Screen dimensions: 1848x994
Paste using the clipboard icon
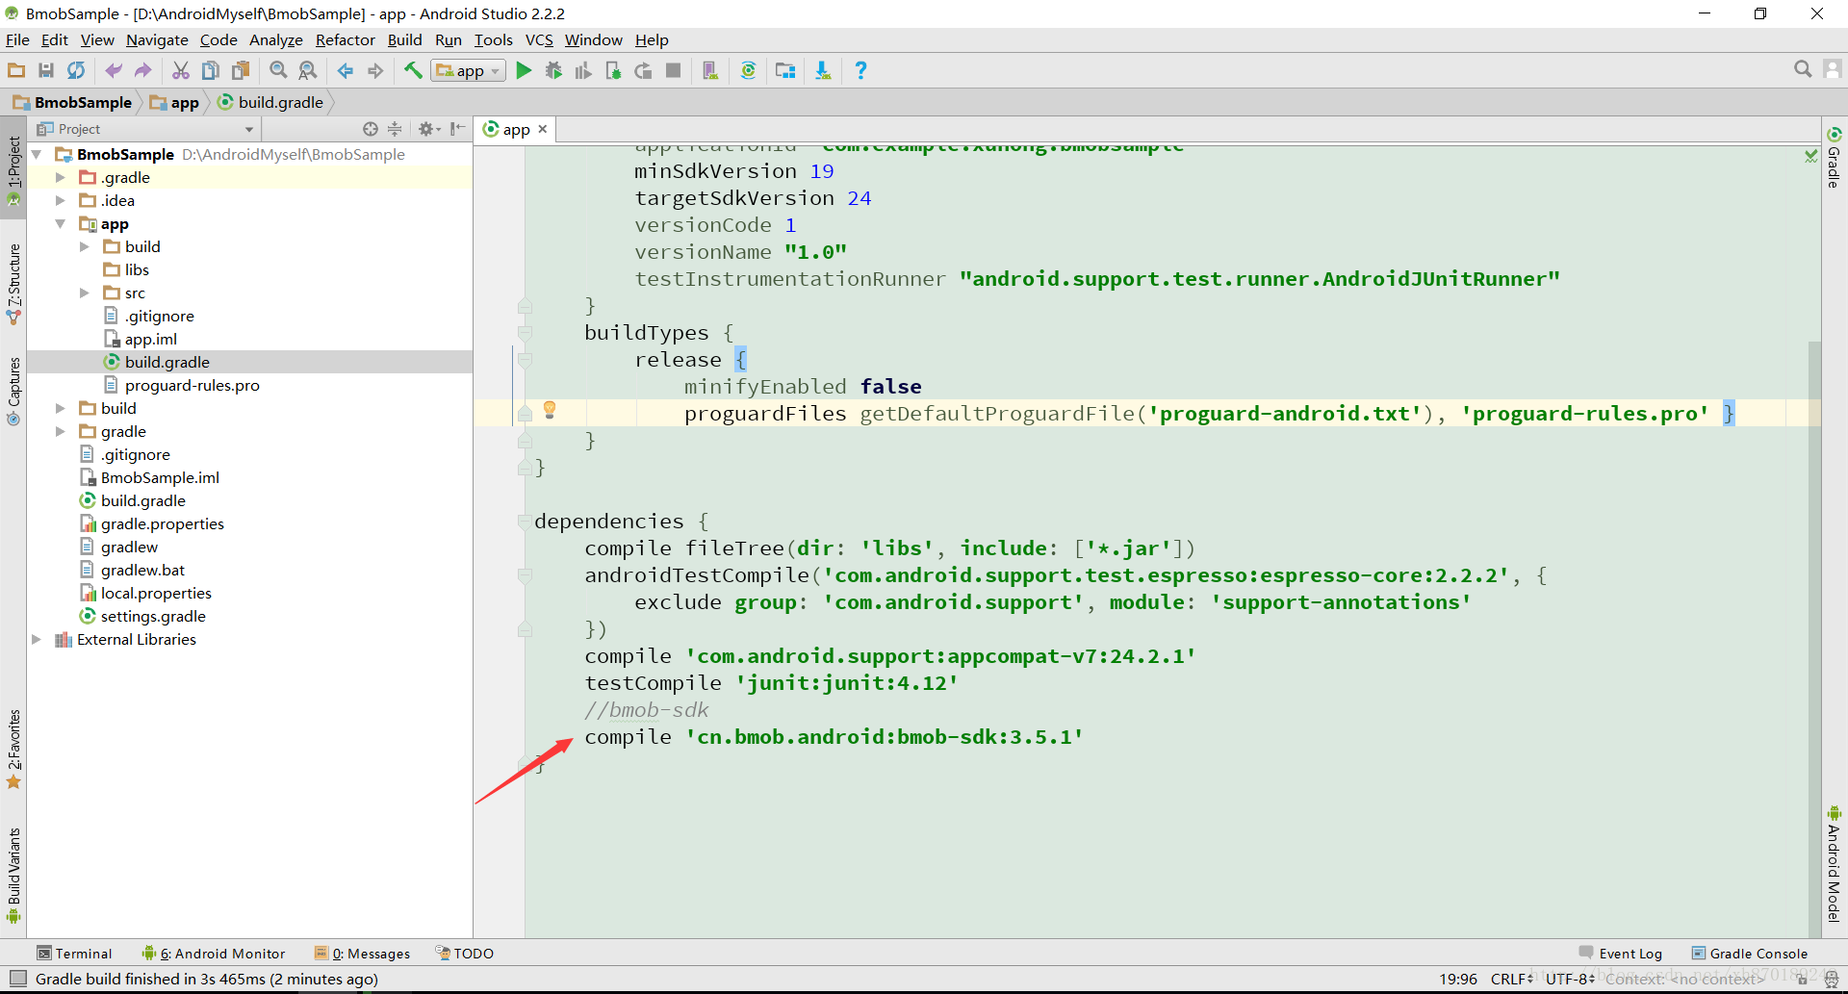click(241, 70)
